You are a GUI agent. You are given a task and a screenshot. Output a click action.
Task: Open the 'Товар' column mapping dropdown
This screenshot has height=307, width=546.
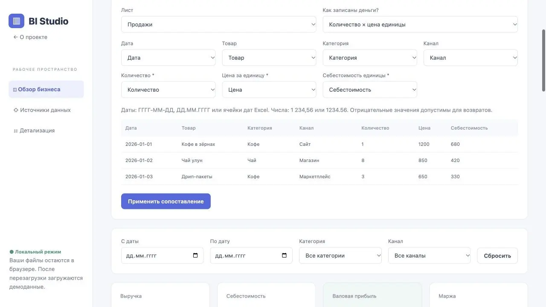point(269,58)
